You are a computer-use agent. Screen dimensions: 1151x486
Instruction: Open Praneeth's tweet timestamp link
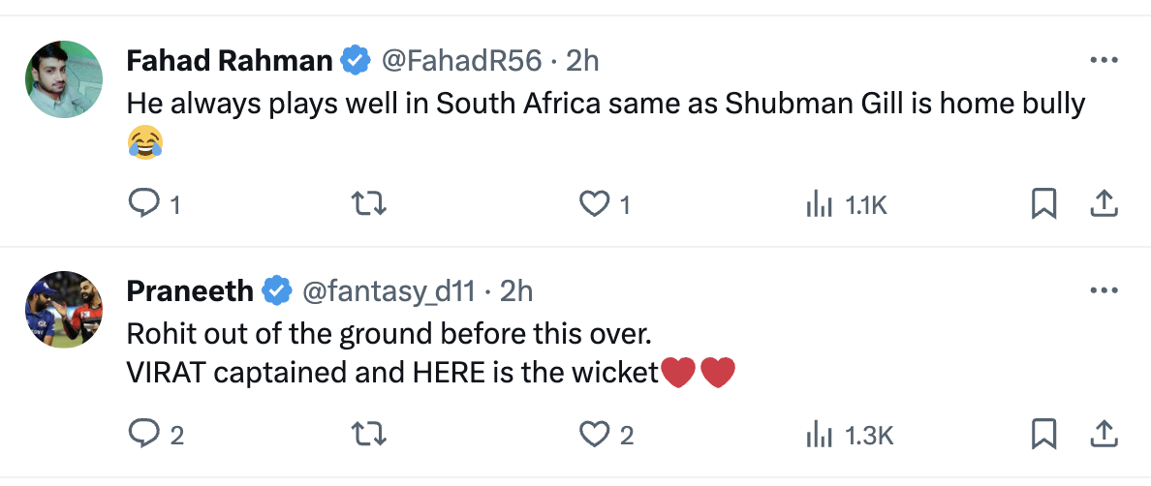[x=516, y=290]
